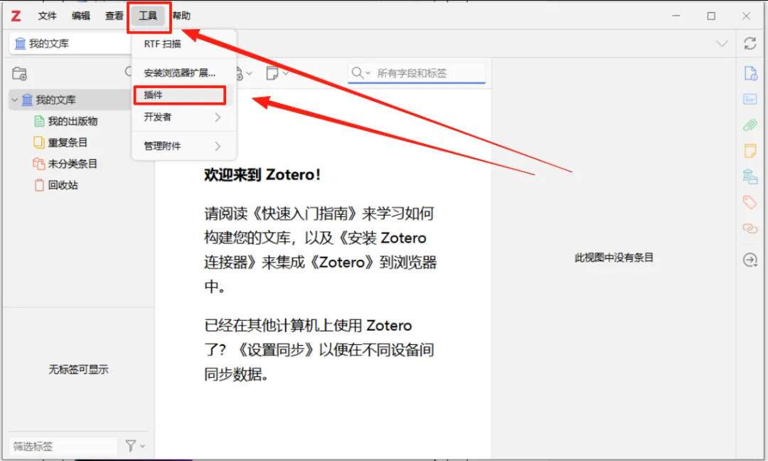Click the 欢迎来到 Zotero! heading

[262, 174]
